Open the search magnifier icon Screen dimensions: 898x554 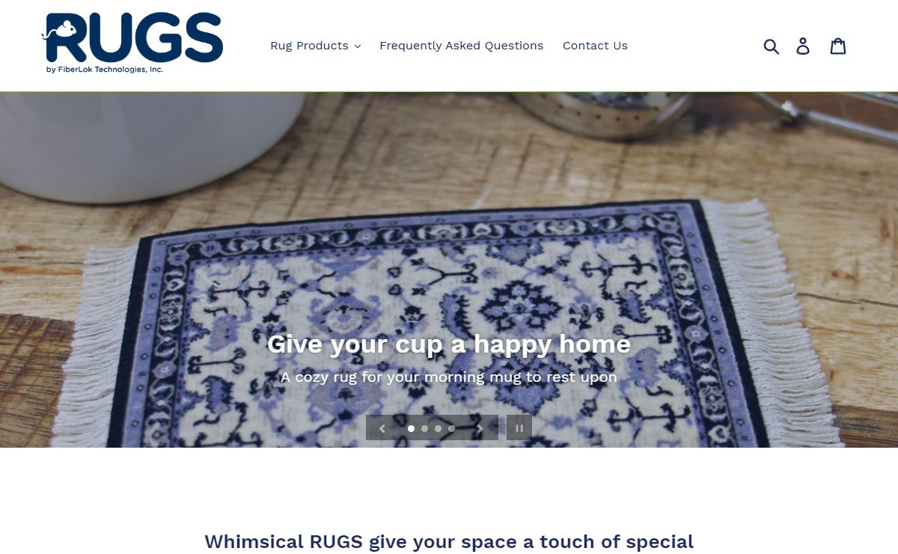[x=772, y=46]
